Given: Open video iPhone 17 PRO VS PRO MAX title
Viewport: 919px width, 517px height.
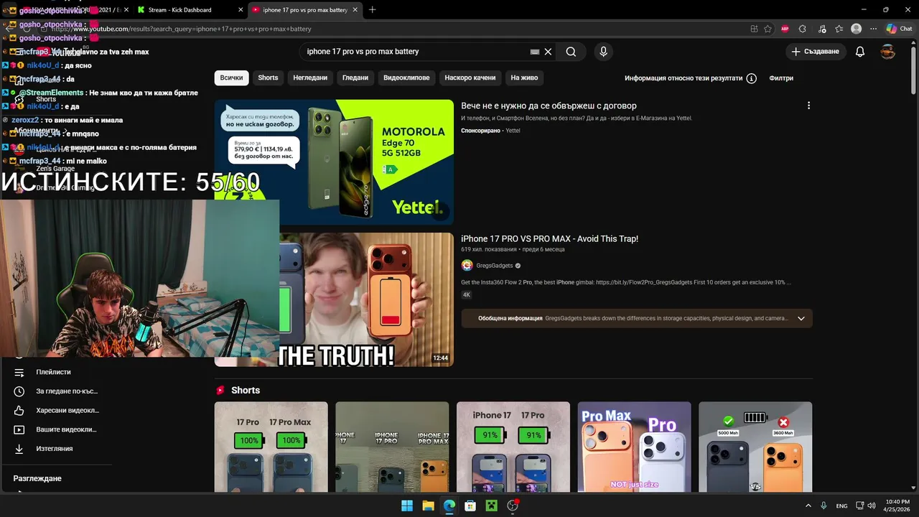Looking at the screenshot, I should pyautogui.click(x=549, y=238).
